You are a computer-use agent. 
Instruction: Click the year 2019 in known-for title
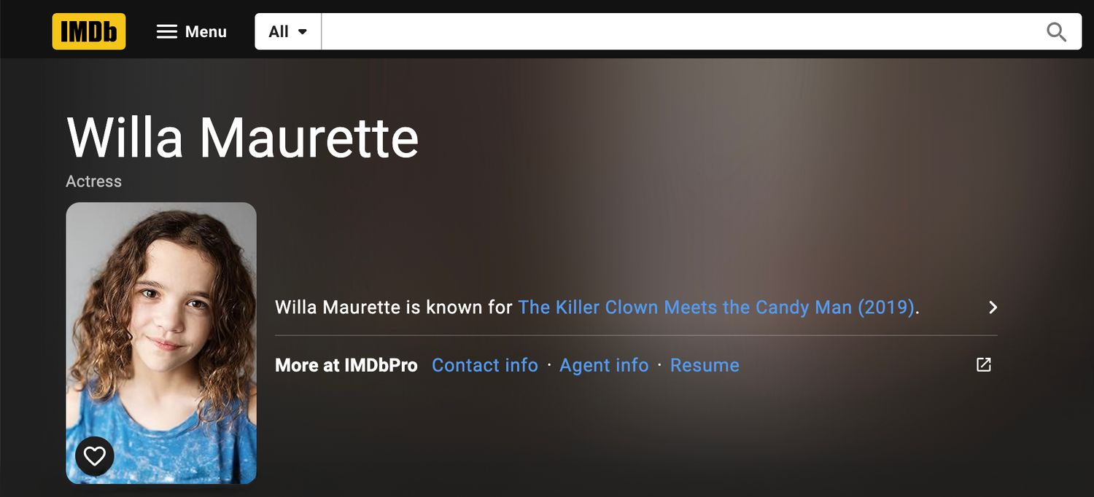[886, 307]
